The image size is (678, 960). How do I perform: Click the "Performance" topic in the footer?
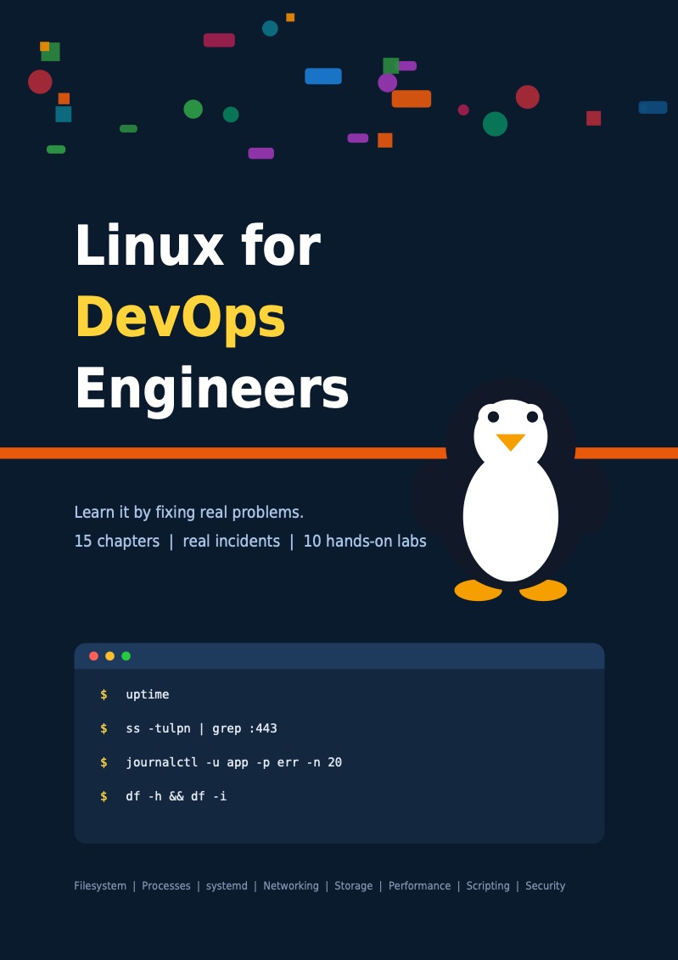tap(419, 886)
